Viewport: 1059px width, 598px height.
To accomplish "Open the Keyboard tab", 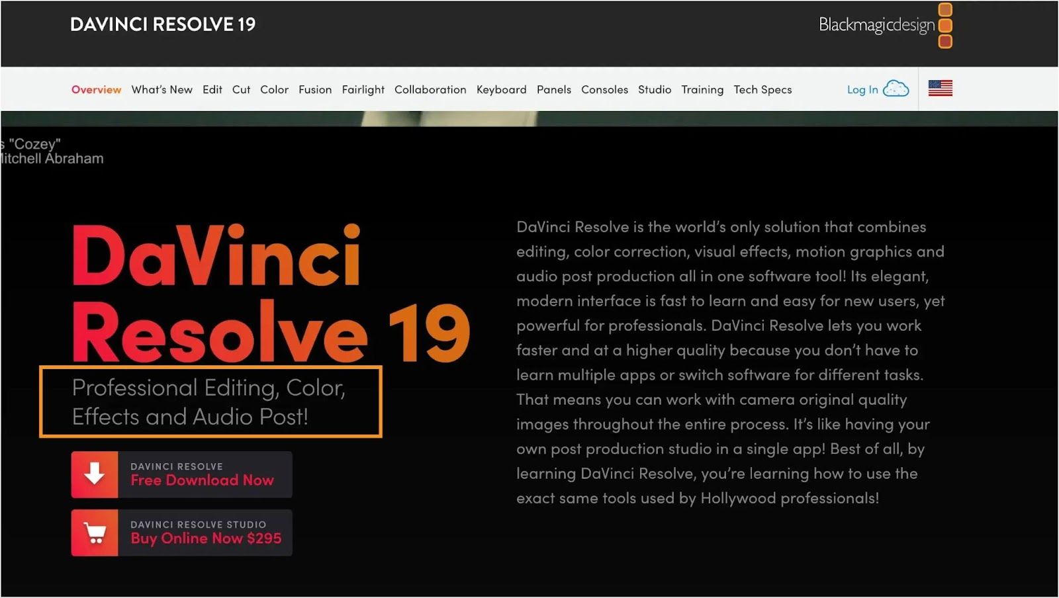I will [x=502, y=89].
